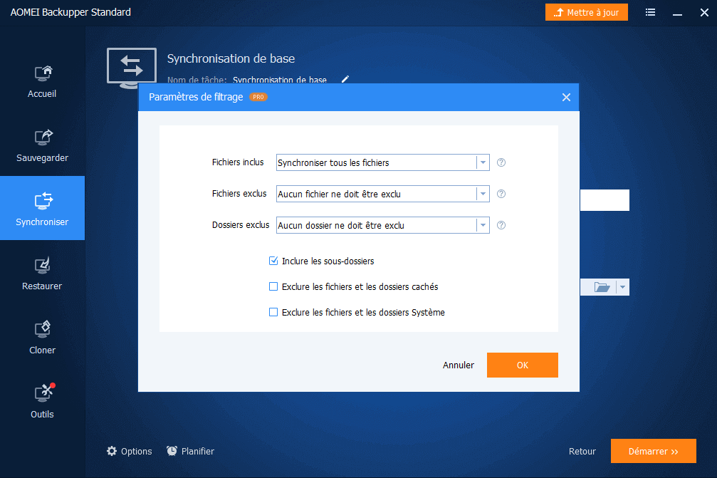The image size is (717, 478).
Task: Click the Démarrer start button
Action: [654, 451]
